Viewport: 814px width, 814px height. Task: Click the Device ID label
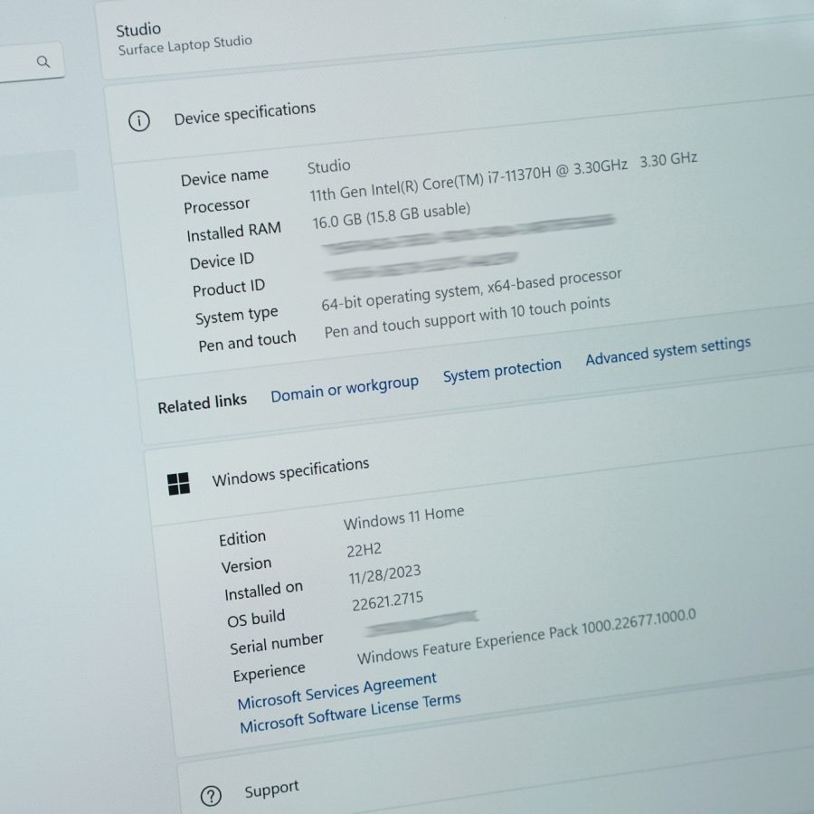(222, 261)
